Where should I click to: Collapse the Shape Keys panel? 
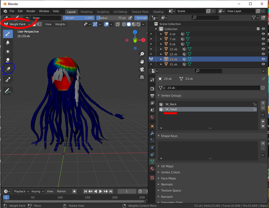click(x=159, y=136)
